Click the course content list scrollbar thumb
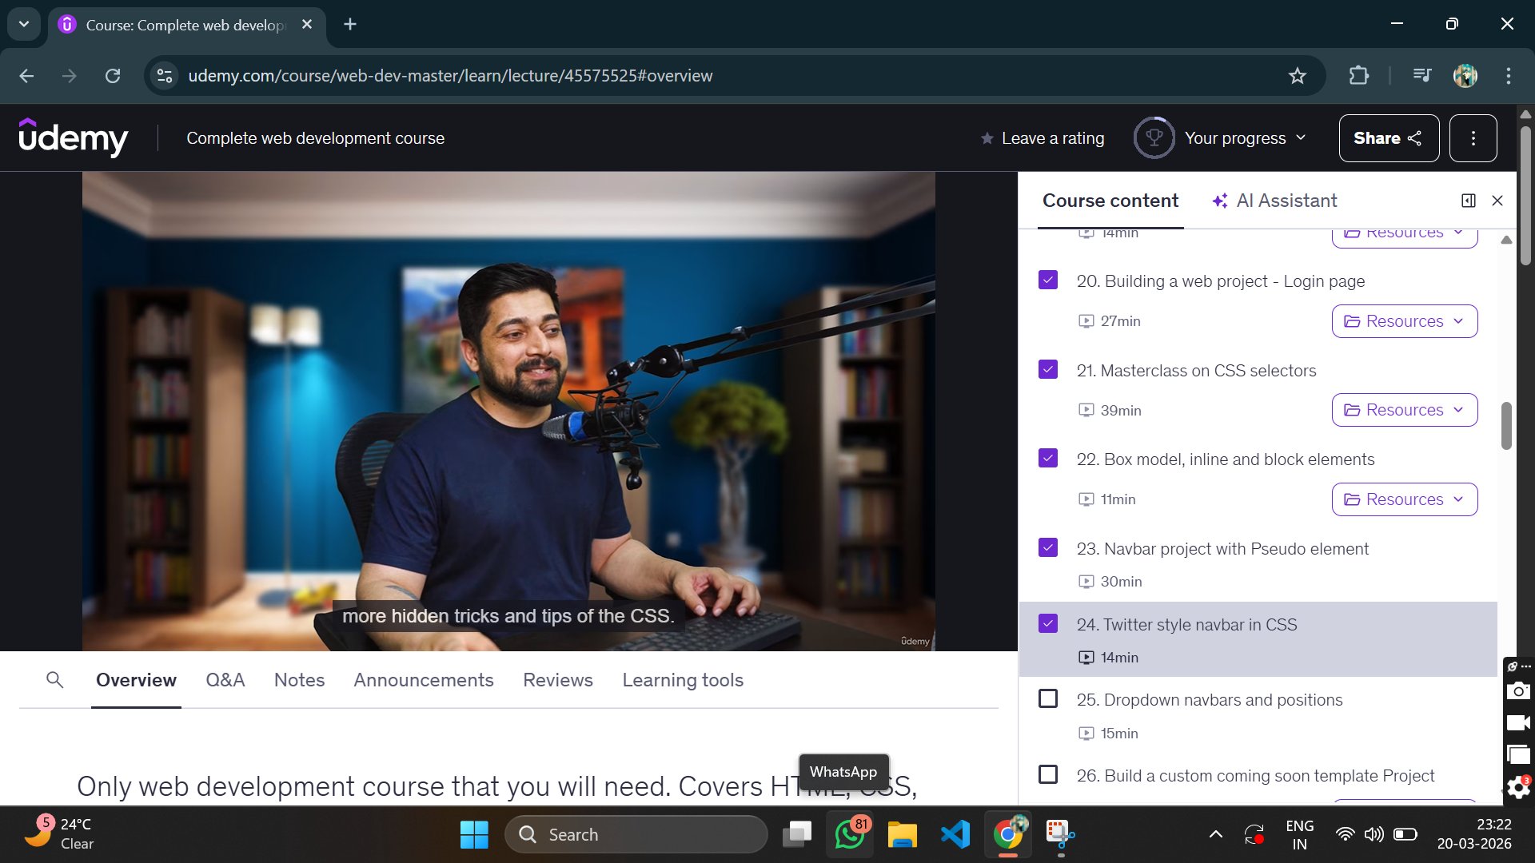Screen dimensions: 1535x863 (x=1506, y=426)
